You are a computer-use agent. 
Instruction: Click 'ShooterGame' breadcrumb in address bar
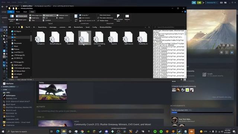tap(78, 27)
